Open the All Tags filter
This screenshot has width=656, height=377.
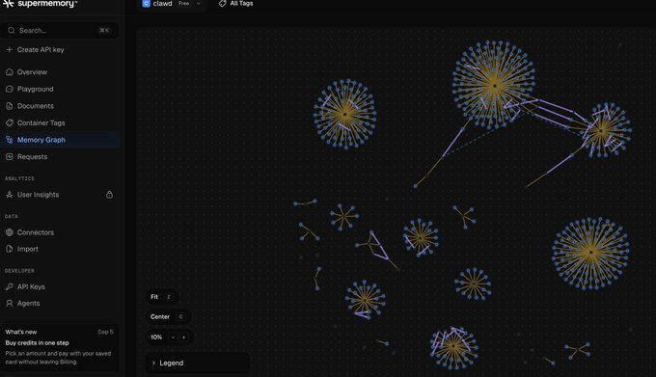(236, 3)
